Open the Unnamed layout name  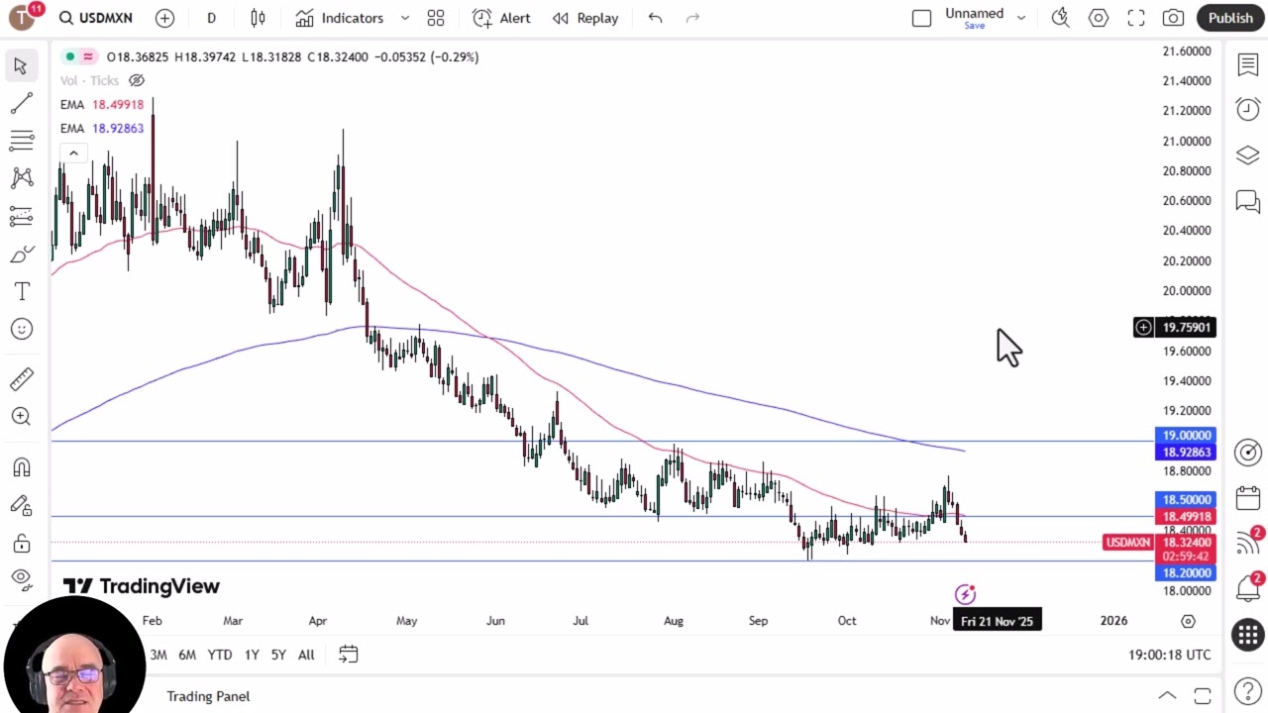click(x=974, y=14)
